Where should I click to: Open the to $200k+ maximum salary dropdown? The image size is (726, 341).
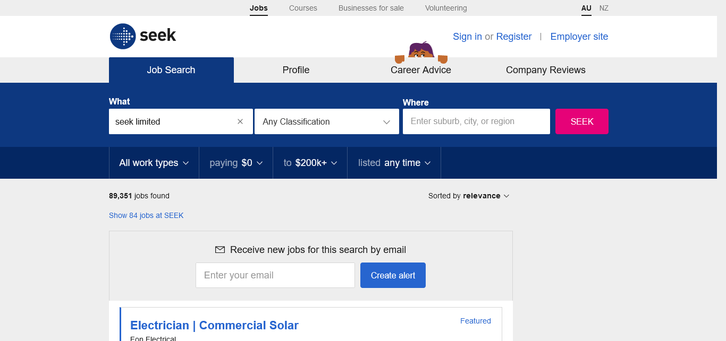310,163
